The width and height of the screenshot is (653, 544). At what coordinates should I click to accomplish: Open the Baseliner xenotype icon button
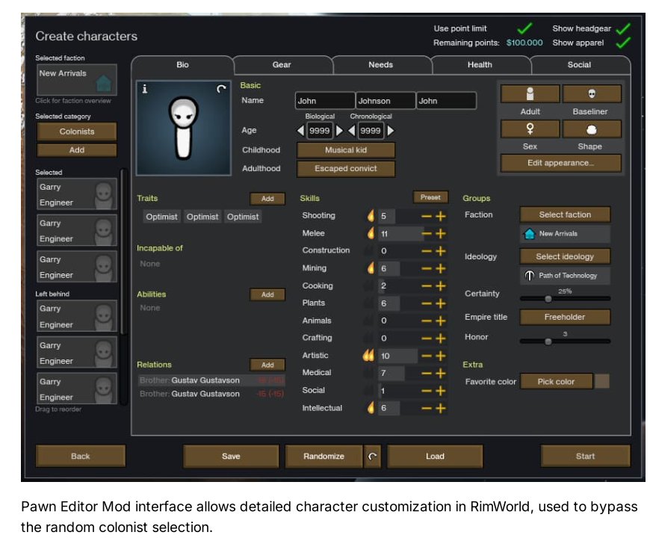coord(592,93)
